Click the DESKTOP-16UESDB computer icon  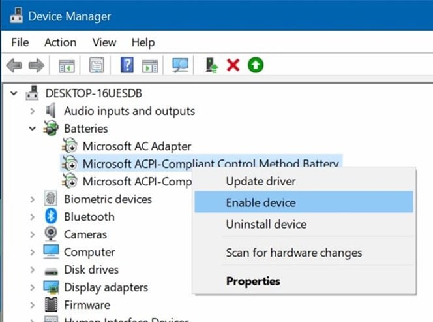pyautogui.click(x=33, y=93)
